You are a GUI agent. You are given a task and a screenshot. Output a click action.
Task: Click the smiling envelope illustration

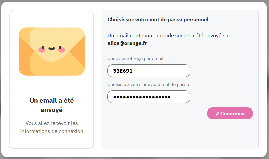(51, 51)
